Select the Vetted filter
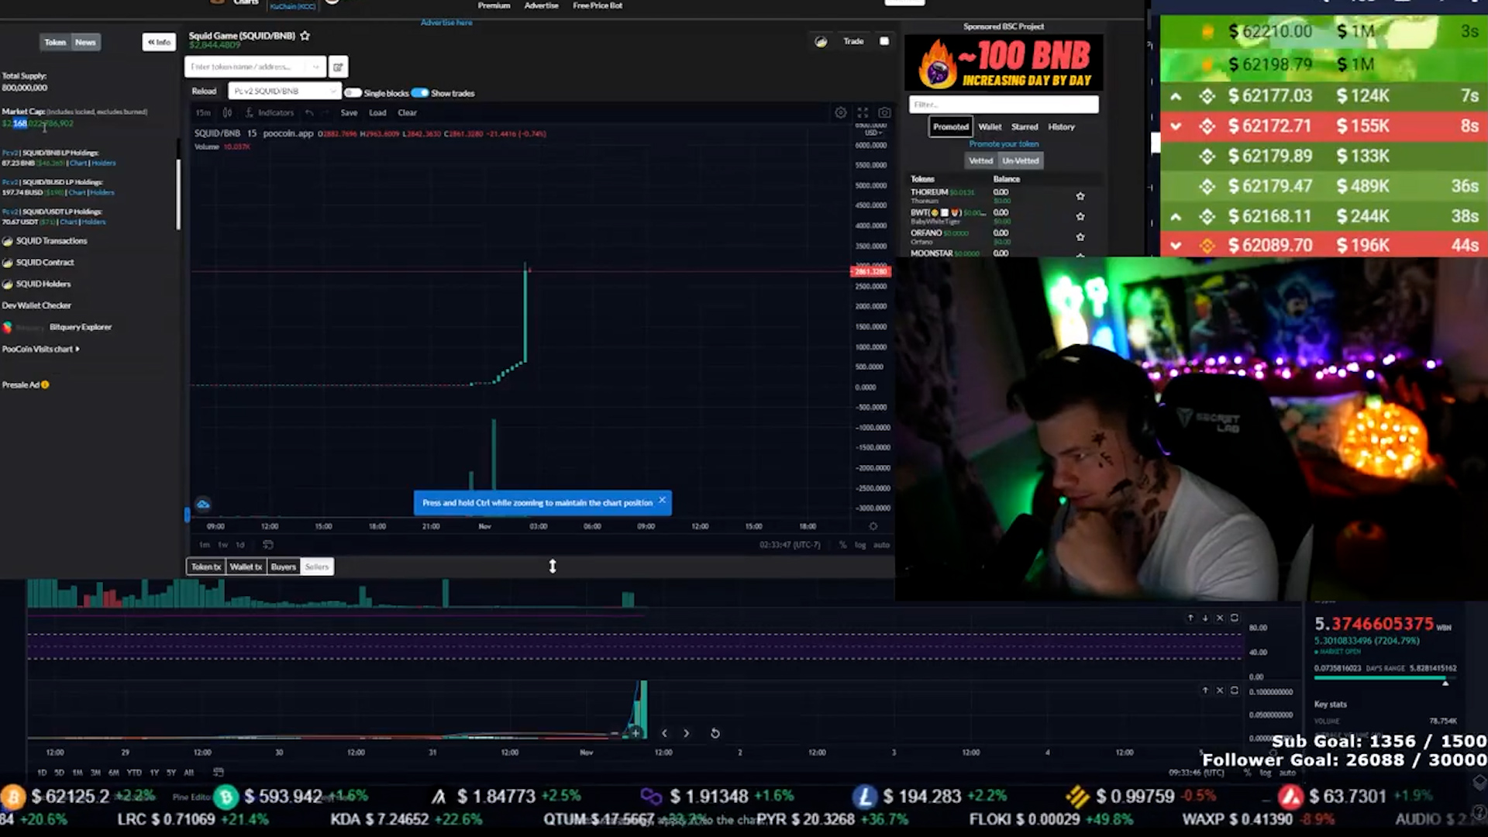 (980, 160)
